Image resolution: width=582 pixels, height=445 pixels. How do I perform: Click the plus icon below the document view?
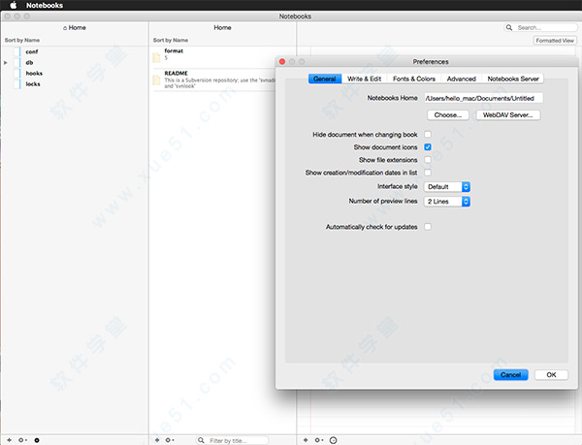pyautogui.click(x=306, y=440)
